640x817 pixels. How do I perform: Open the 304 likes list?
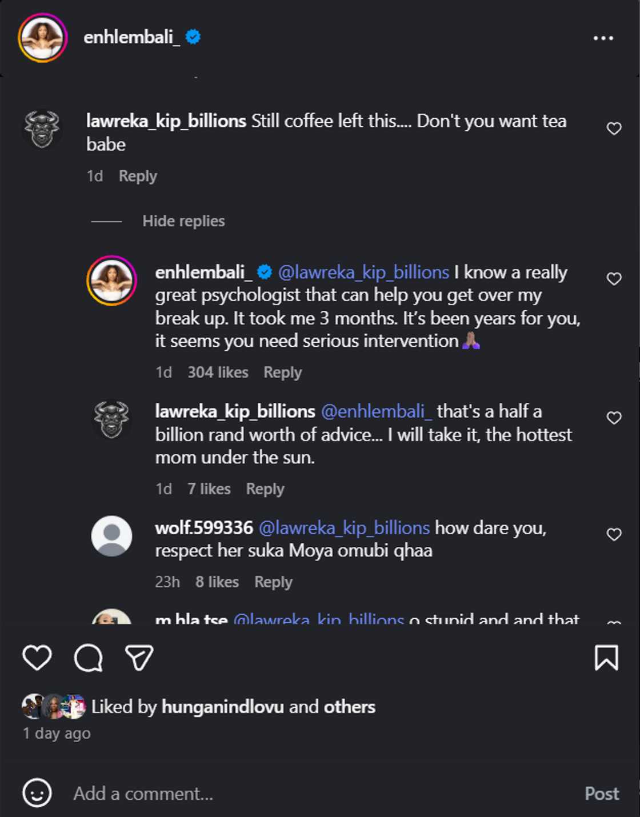click(x=218, y=373)
